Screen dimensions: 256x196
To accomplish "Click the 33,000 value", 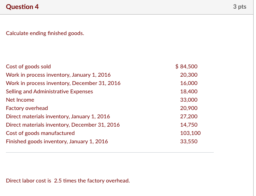I will coord(189,100).
